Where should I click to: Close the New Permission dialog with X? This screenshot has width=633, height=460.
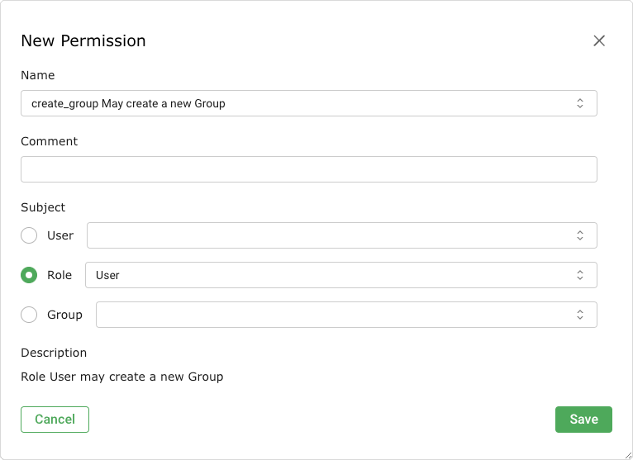599,41
